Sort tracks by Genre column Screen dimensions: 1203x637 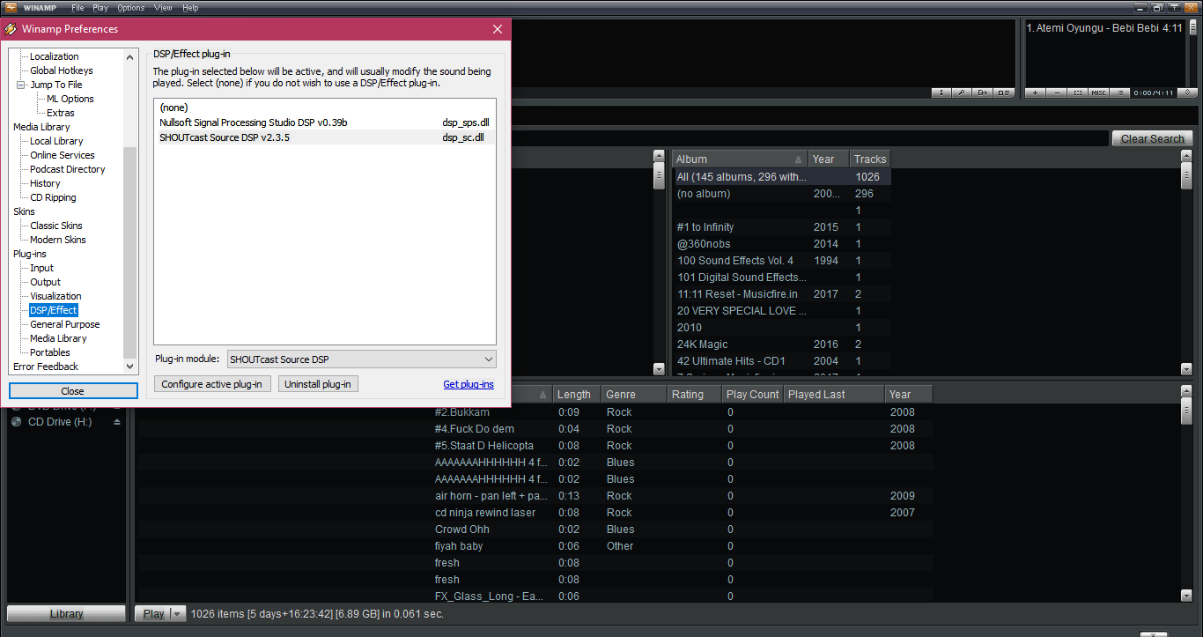coord(634,395)
